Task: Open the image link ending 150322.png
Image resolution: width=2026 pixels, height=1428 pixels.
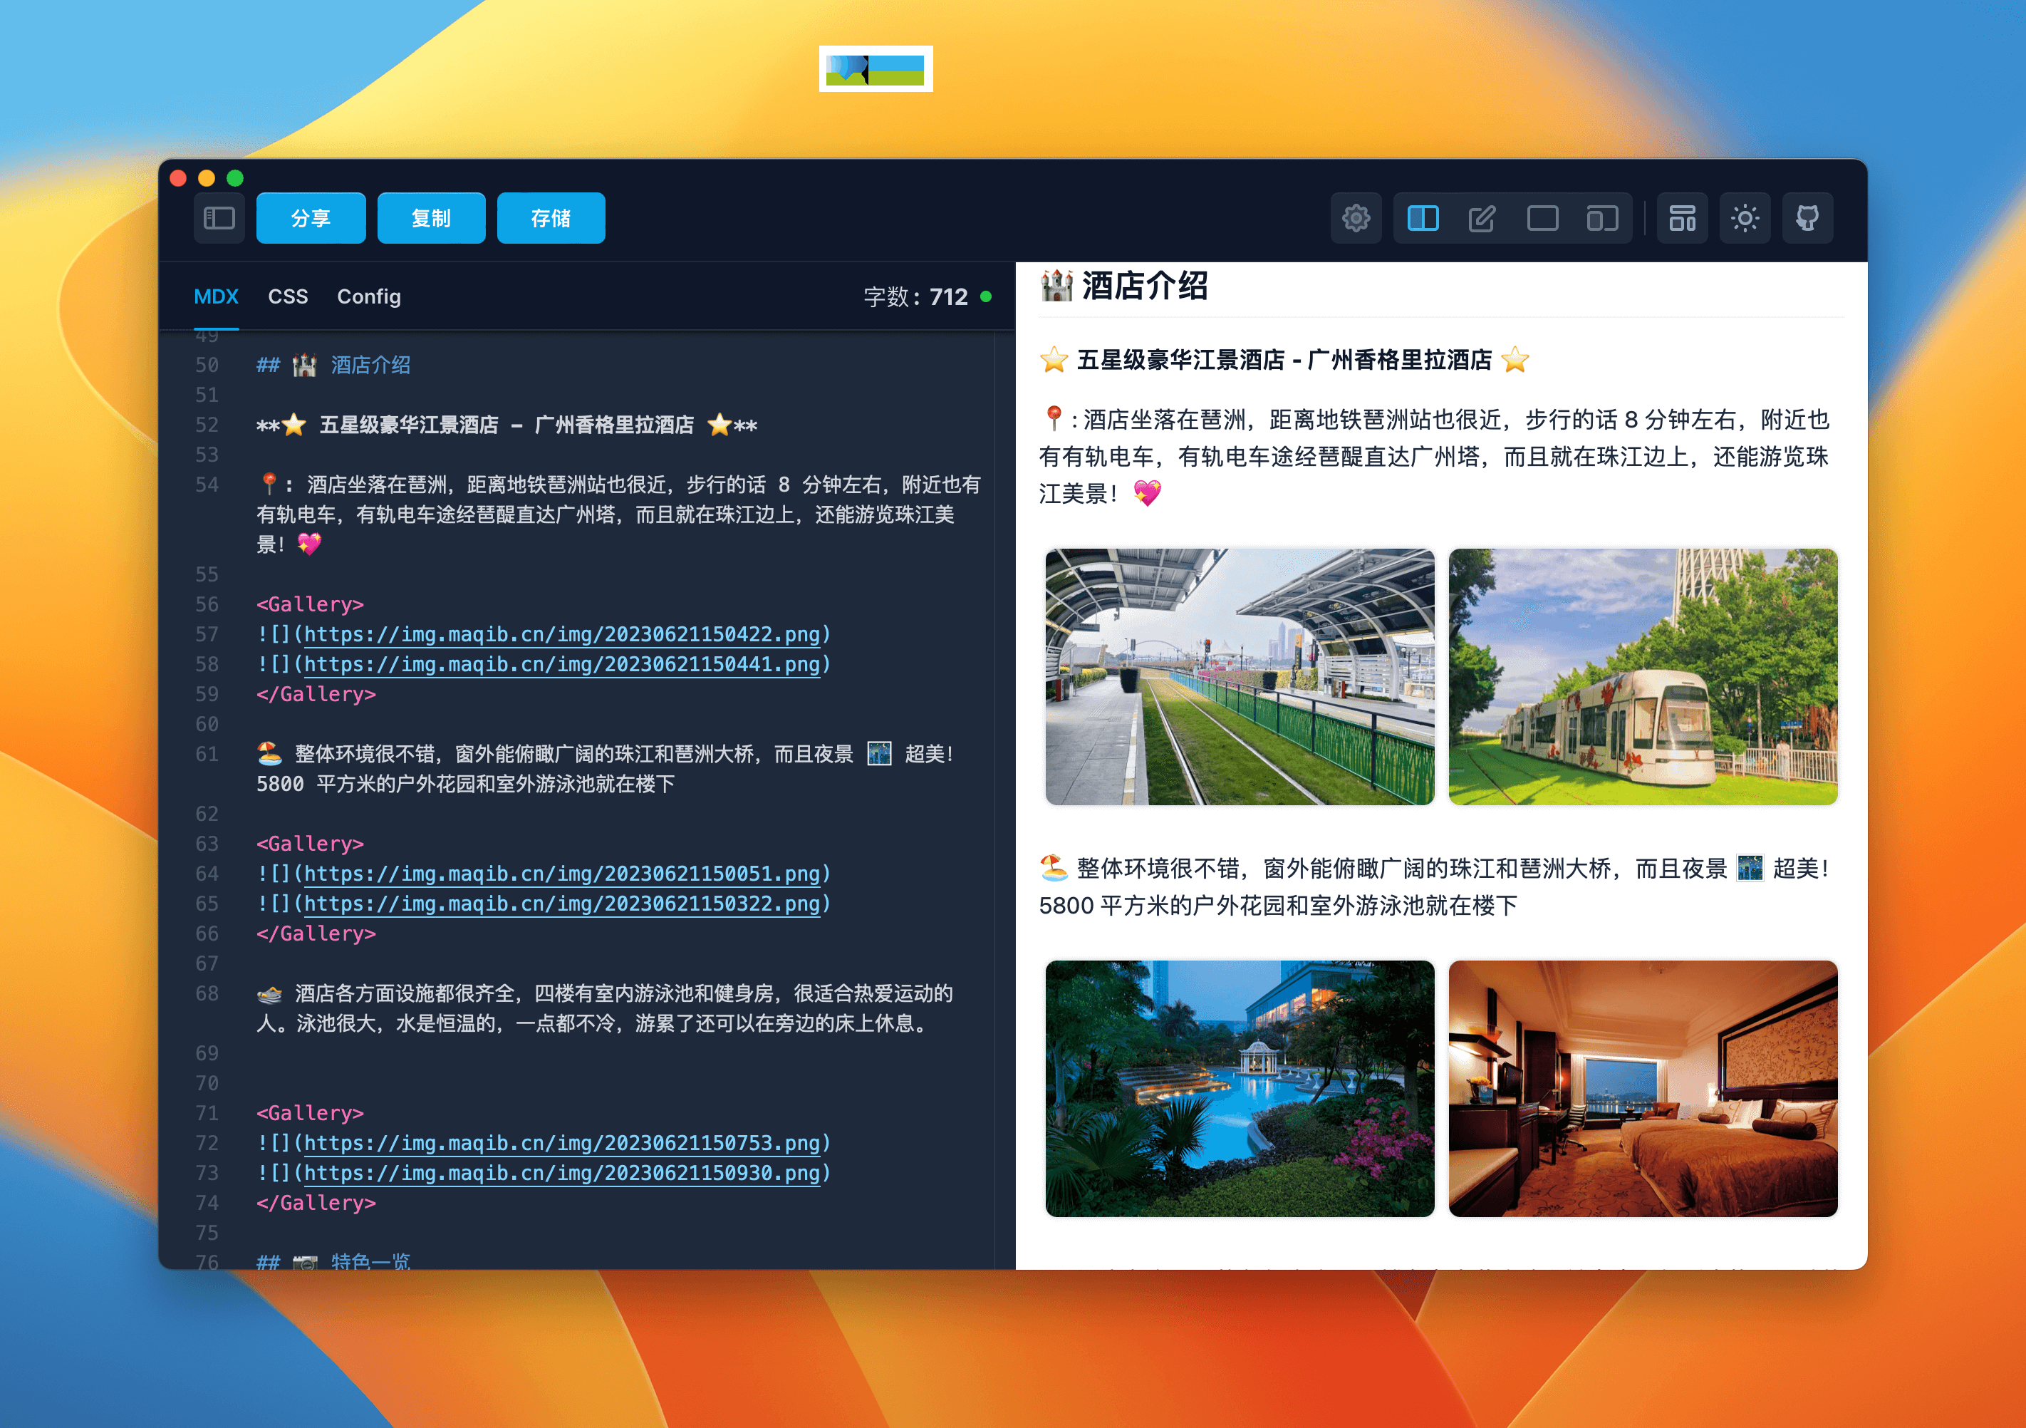Action: pos(561,904)
